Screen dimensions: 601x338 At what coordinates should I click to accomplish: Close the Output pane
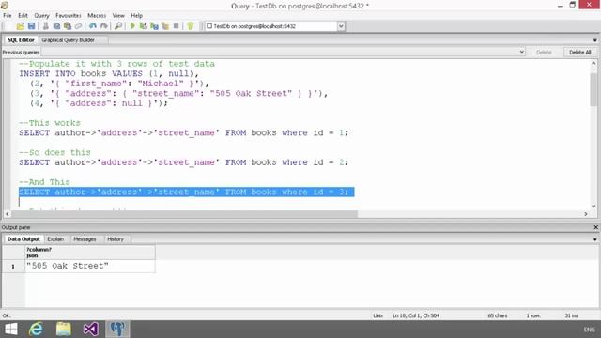tap(595, 227)
